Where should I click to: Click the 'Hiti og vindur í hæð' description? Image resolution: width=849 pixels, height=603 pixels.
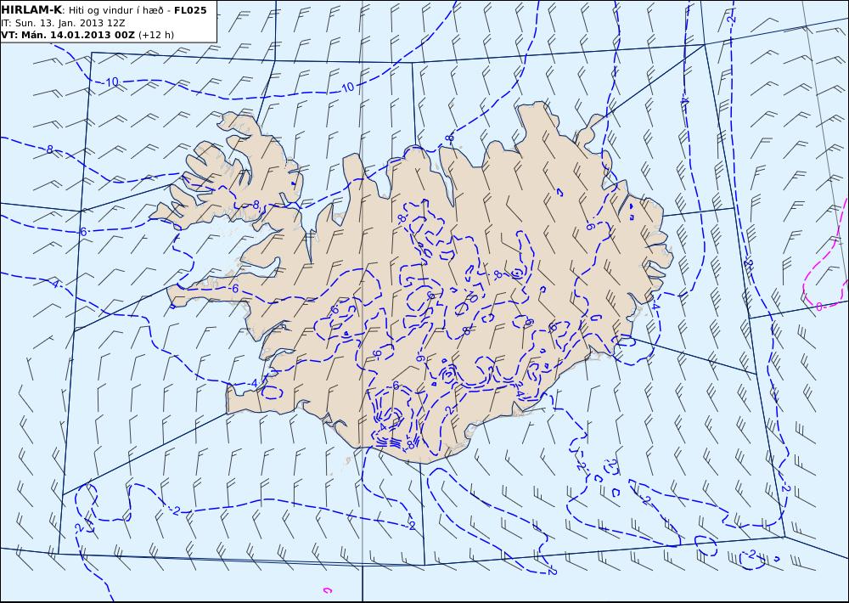click(115, 10)
